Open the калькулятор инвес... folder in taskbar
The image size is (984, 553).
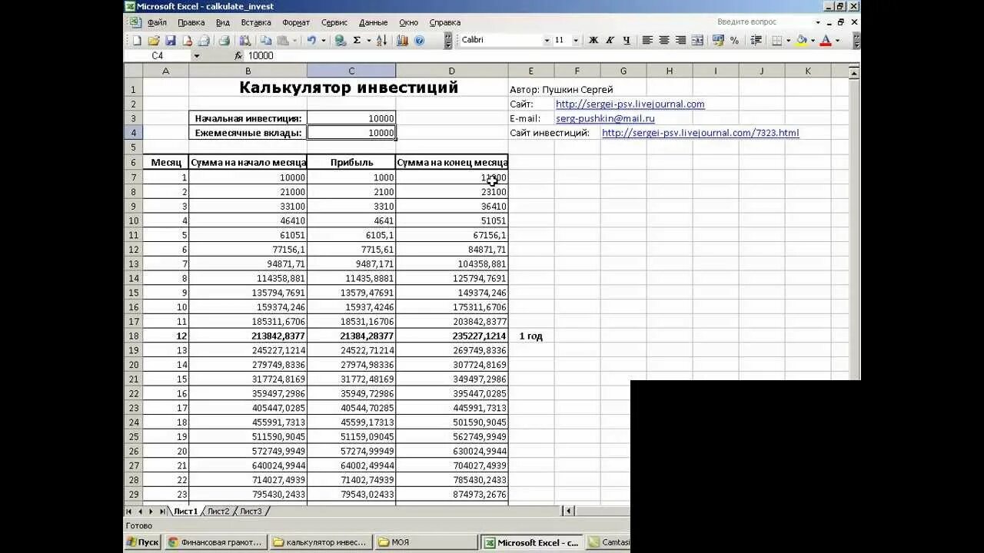pos(322,542)
